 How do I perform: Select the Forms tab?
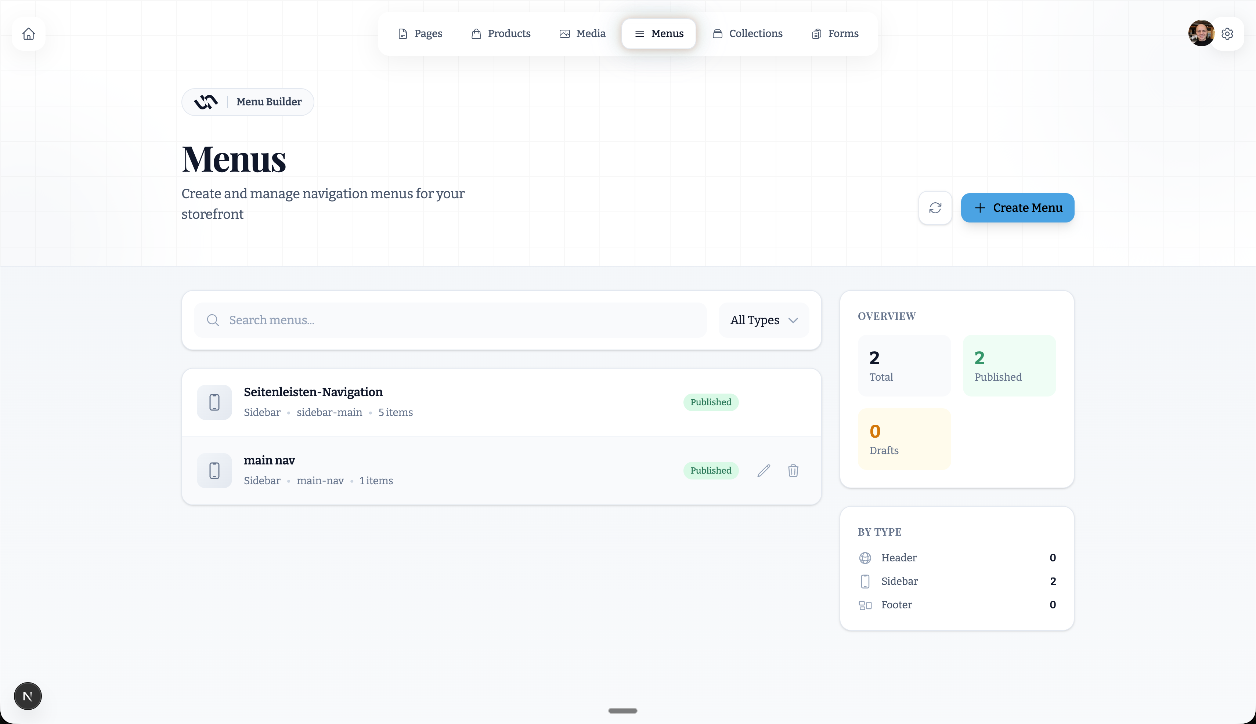(x=835, y=34)
